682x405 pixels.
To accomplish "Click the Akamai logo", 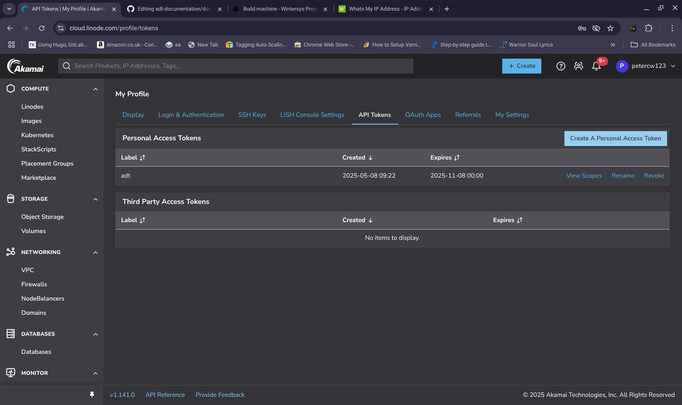I will pyautogui.click(x=26, y=66).
